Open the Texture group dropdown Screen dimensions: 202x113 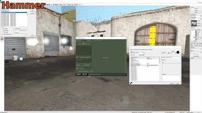[x=196, y=16]
